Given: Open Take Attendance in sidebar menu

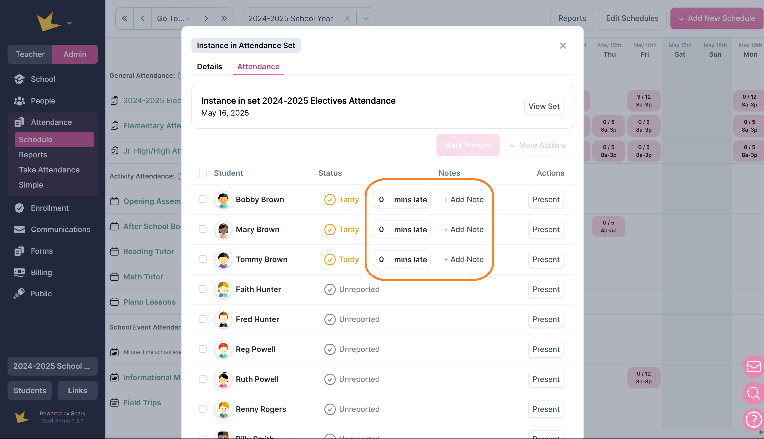Looking at the screenshot, I should [x=49, y=170].
